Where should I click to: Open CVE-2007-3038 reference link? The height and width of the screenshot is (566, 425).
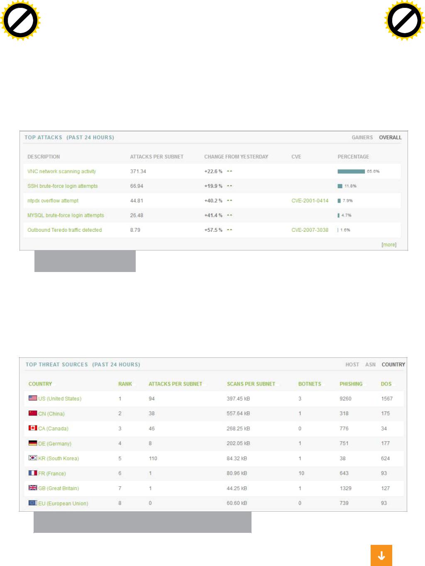pos(310,230)
